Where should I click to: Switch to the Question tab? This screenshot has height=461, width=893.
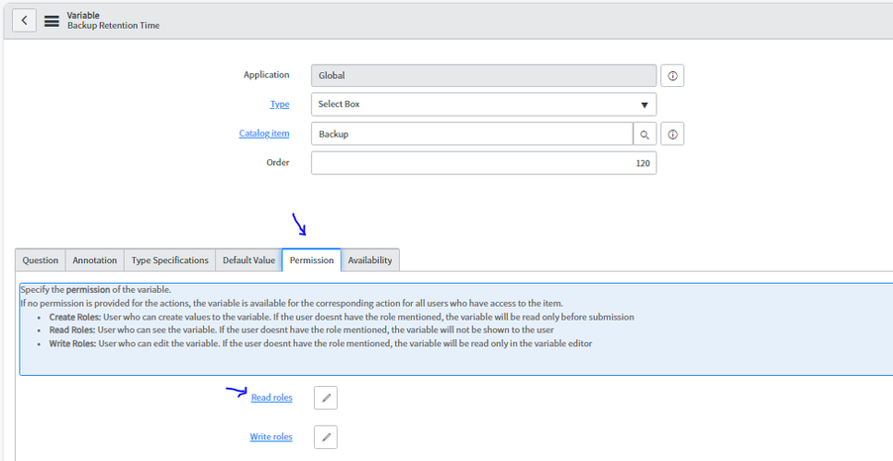[x=41, y=260]
